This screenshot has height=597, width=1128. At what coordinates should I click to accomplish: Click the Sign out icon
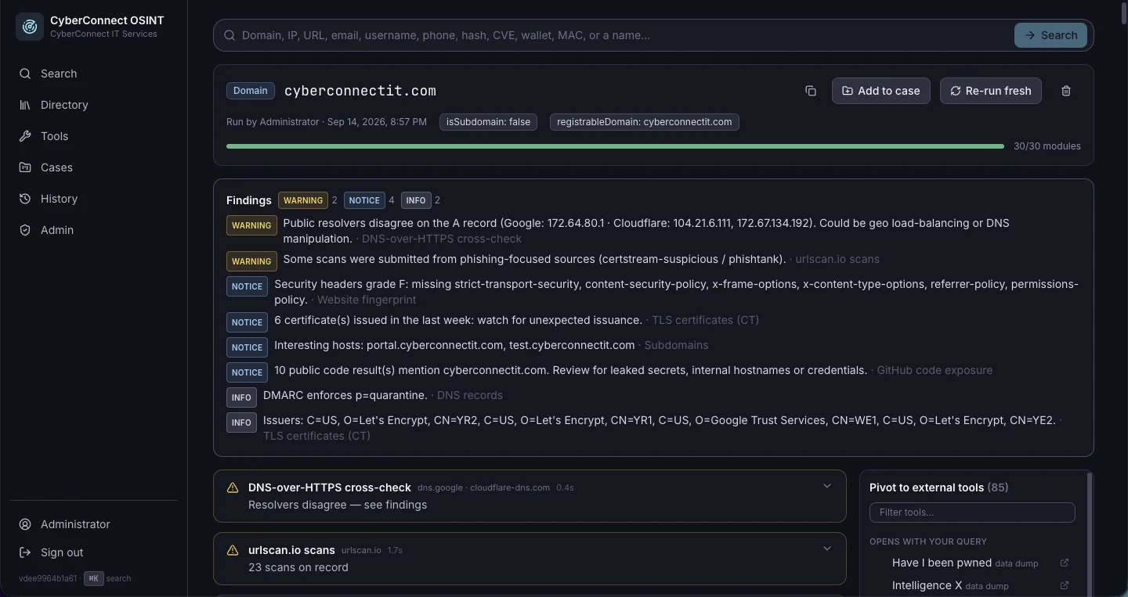[x=25, y=552]
